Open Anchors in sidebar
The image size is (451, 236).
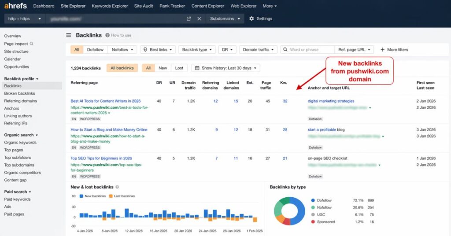coord(11,108)
